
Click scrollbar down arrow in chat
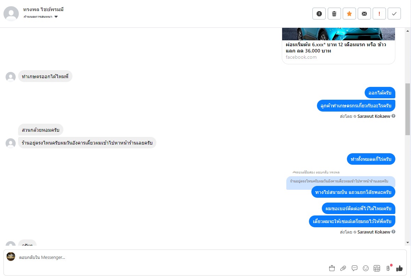pyautogui.click(x=408, y=243)
